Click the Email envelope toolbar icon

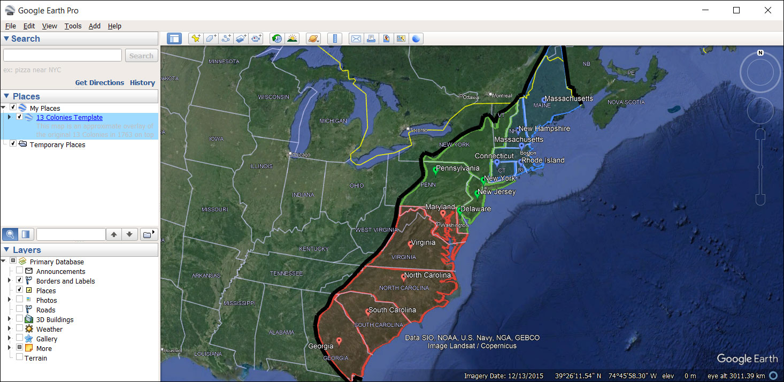pyautogui.click(x=356, y=39)
